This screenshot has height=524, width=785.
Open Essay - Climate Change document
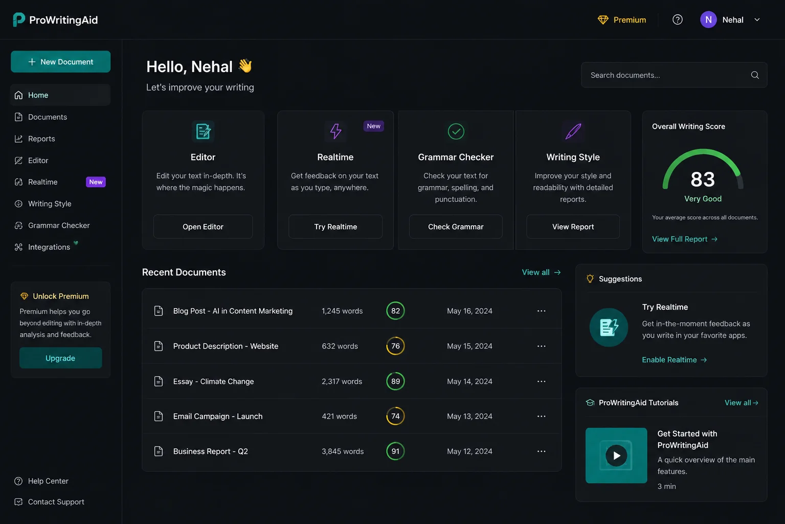pyautogui.click(x=213, y=381)
